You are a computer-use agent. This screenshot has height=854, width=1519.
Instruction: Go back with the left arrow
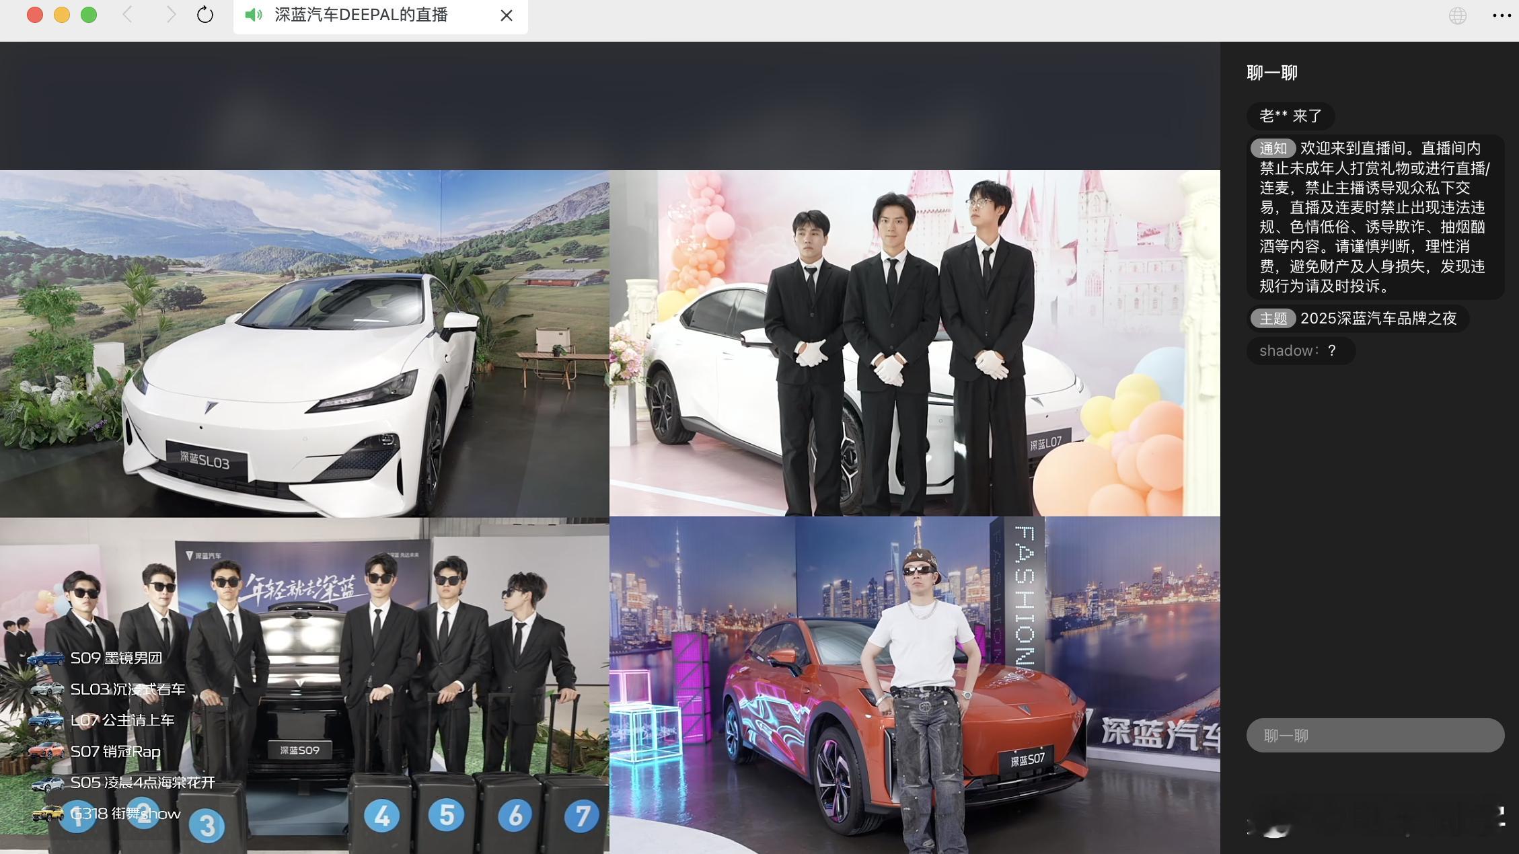coord(127,15)
